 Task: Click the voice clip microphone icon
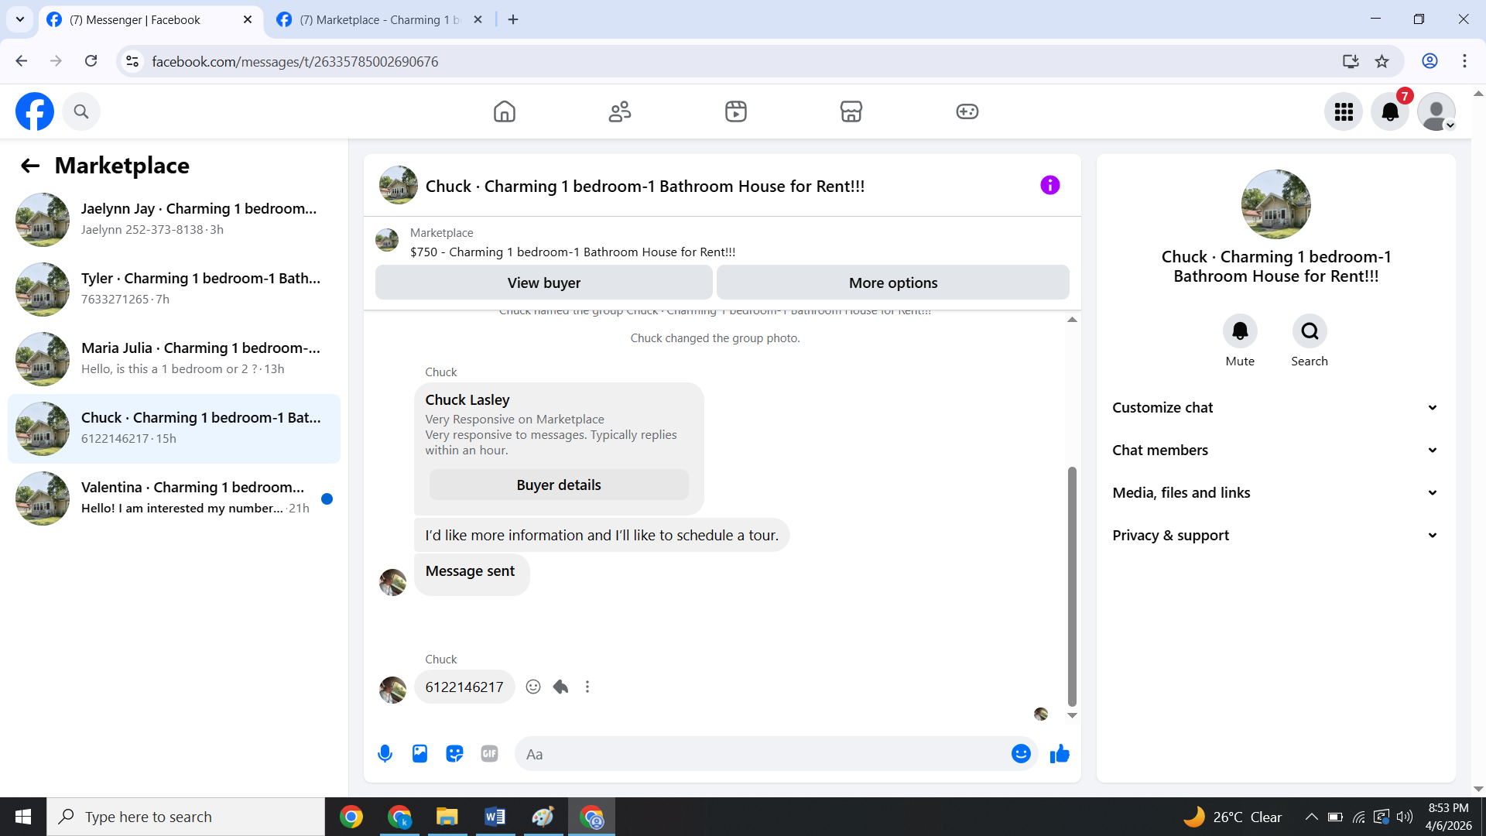coord(385,753)
